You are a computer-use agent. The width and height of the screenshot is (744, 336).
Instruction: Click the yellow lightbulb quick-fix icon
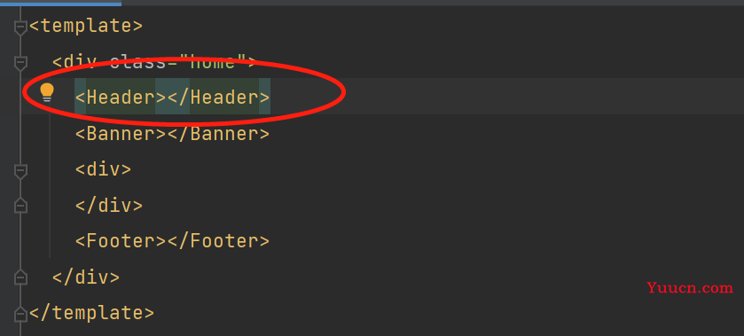coord(47,92)
